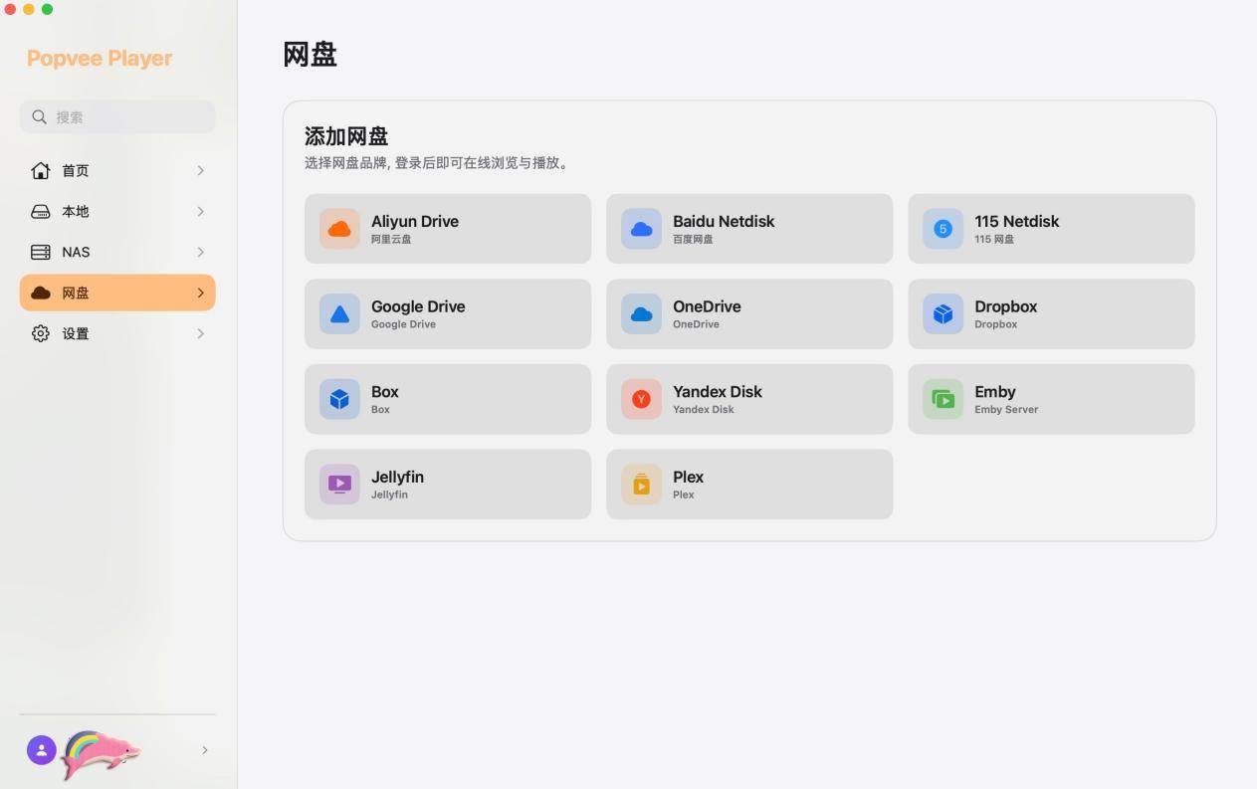Screen dimensions: 1257x789
Task: Choose the OneDrive card
Action: (x=749, y=314)
